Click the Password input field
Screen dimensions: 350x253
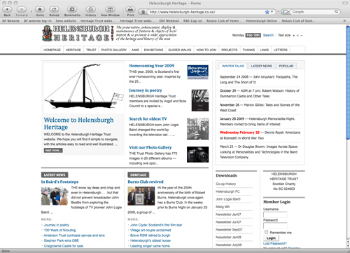coord(275,226)
